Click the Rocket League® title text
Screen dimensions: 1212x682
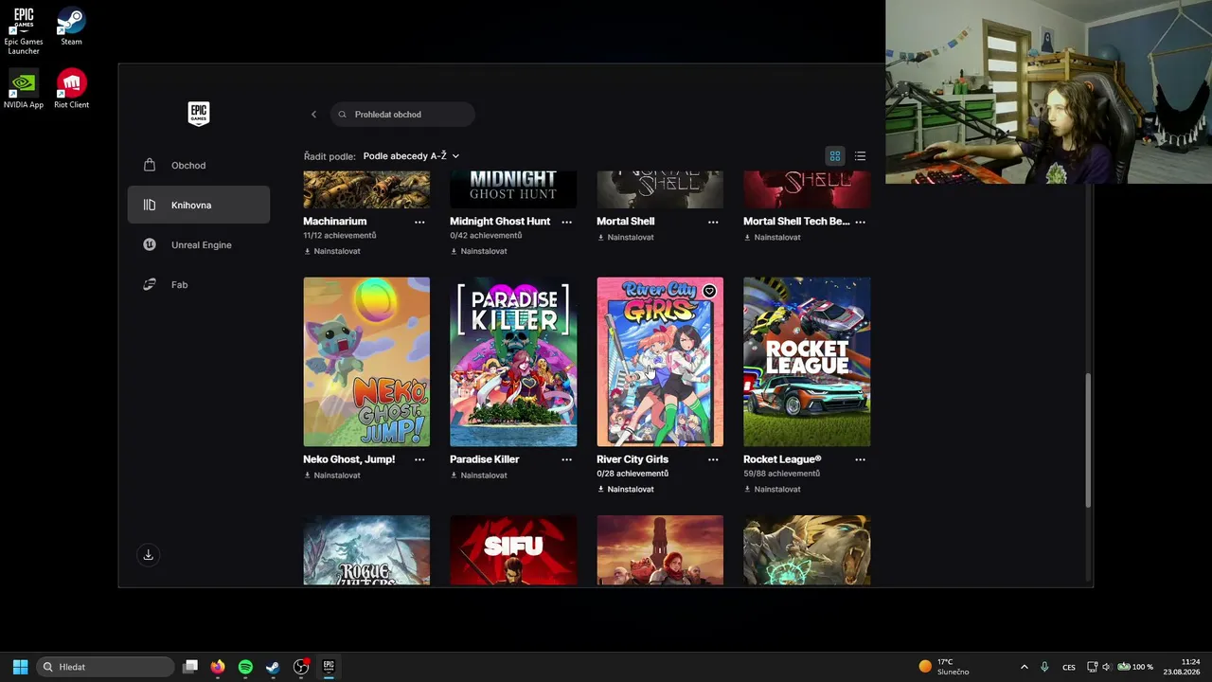coord(782,459)
